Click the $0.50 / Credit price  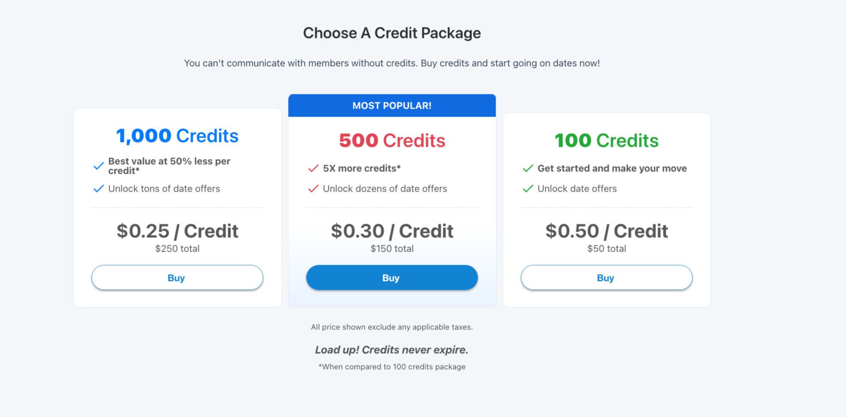[x=606, y=231]
